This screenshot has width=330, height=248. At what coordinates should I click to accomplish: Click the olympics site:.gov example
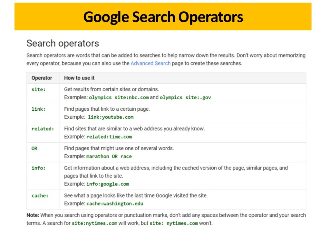point(185,98)
